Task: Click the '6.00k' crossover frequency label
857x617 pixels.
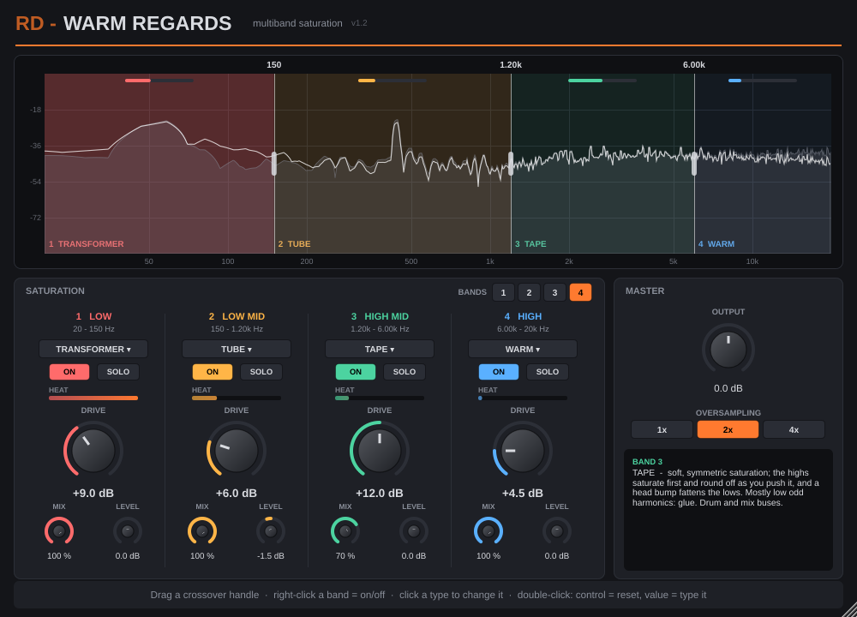Action: tap(694, 64)
